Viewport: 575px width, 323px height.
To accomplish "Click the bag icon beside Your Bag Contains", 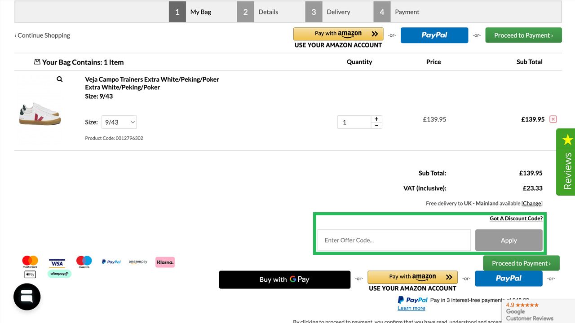I will pyautogui.click(x=37, y=62).
